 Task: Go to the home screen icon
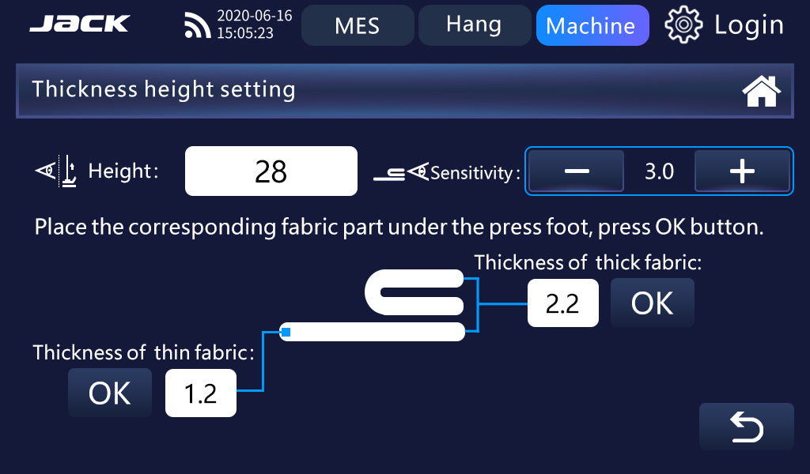[x=761, y=92]
